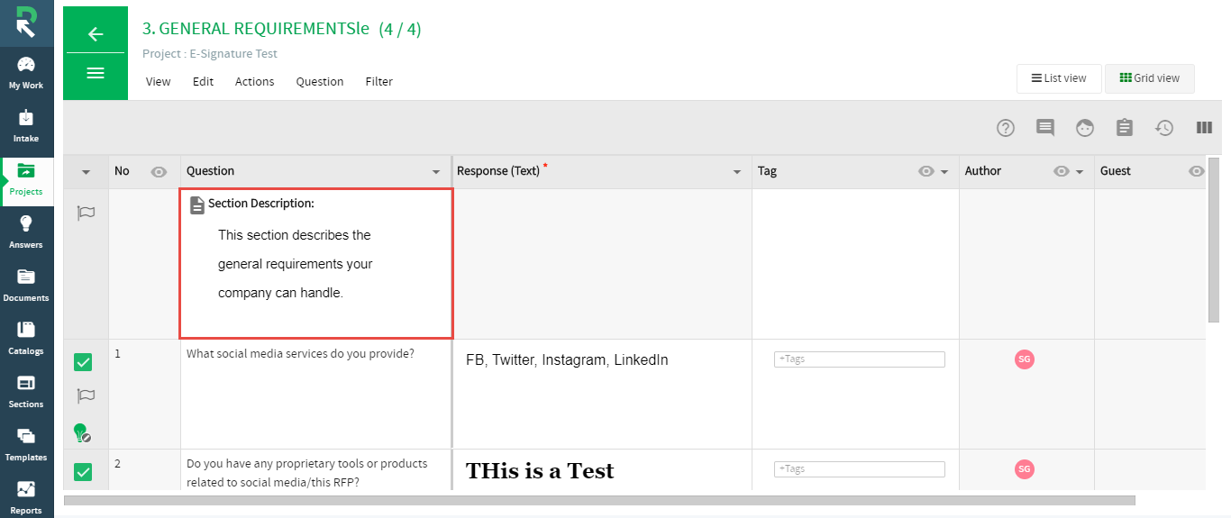1231x518 pixels.
Task: Click the flag in Section Description row
Action: click(87, 214)
